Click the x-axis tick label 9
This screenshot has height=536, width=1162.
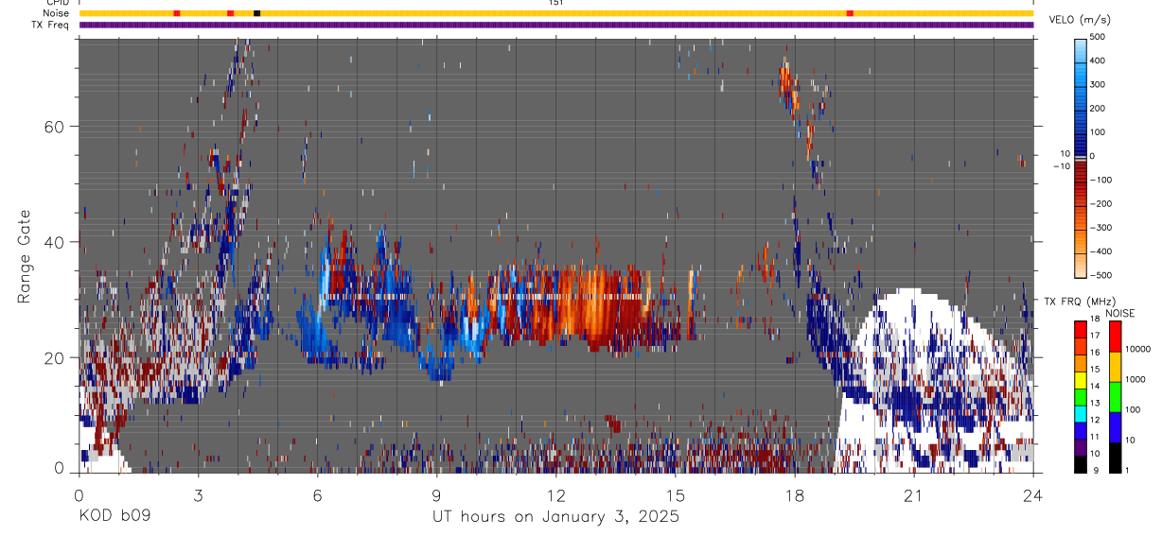tap(436, 494)
